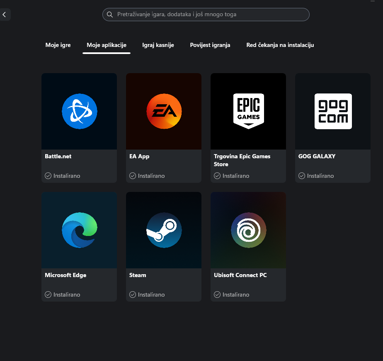Click the installed checkmark under Steam

133,295
